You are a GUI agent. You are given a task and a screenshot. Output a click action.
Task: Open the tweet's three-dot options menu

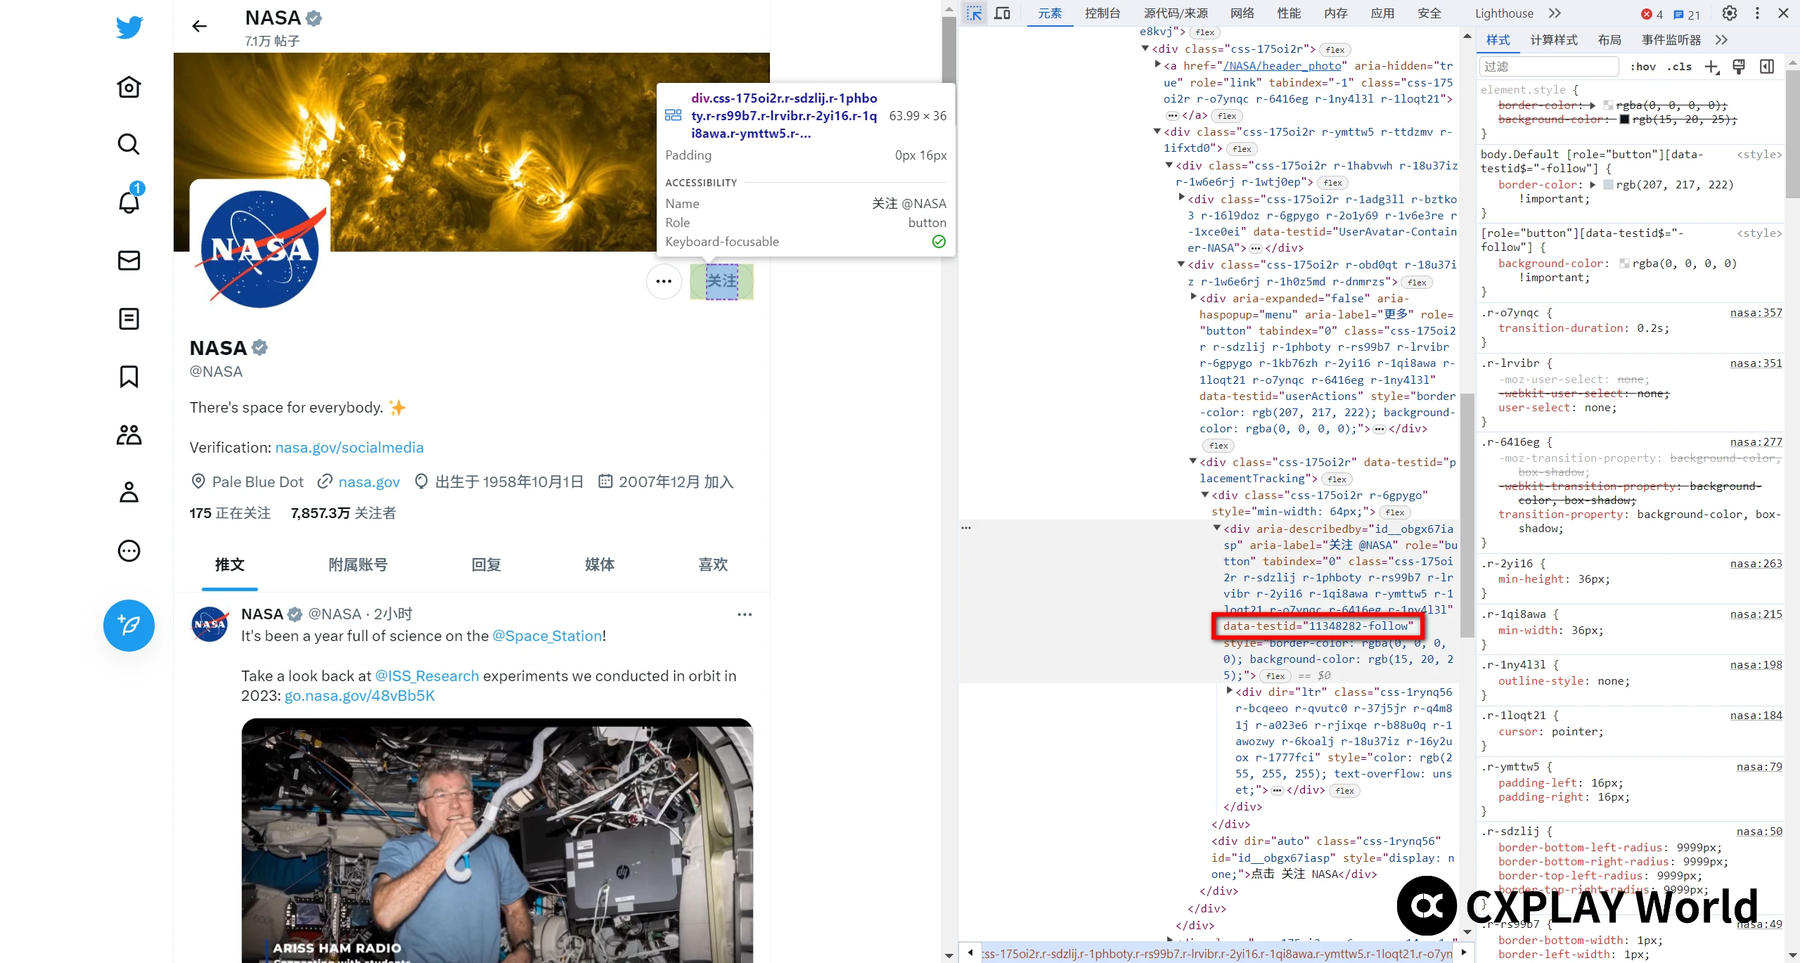pos(745,614)
